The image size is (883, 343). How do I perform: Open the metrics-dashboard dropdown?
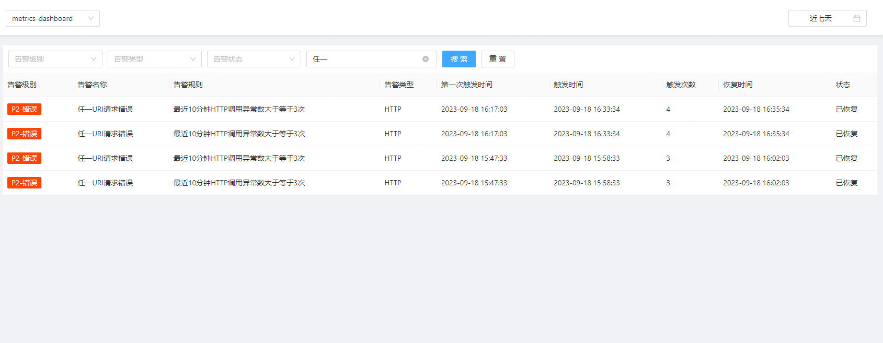click(52, 18)
